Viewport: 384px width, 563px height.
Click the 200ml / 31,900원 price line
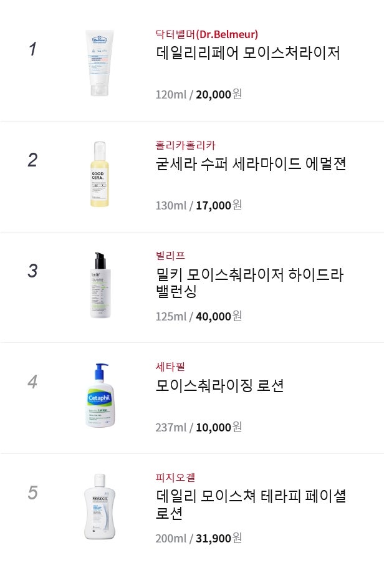point(198,538)
